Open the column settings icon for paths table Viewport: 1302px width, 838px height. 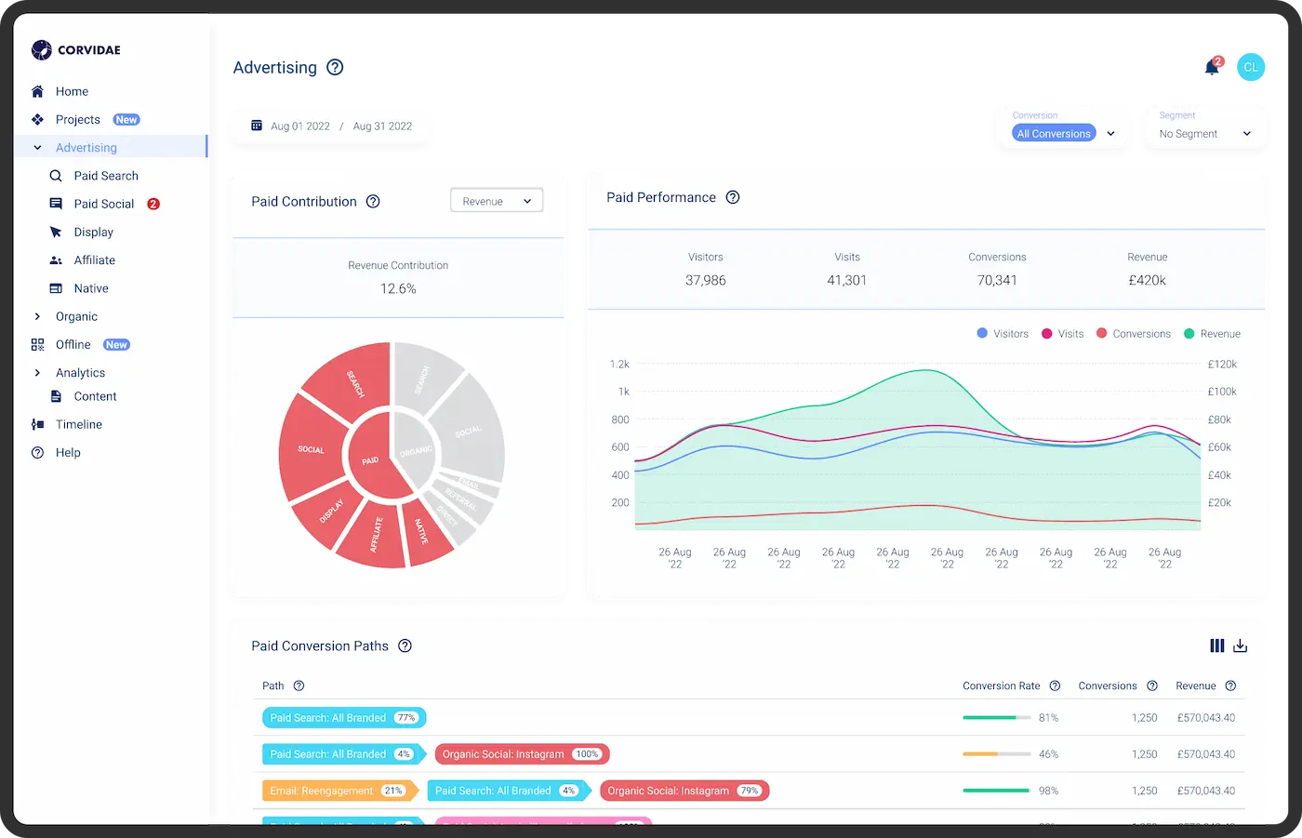coord(1217,645)
